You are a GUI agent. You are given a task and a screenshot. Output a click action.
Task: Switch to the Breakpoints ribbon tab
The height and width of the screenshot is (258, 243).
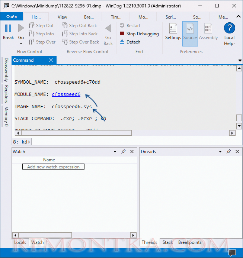[x=89, y=17]
